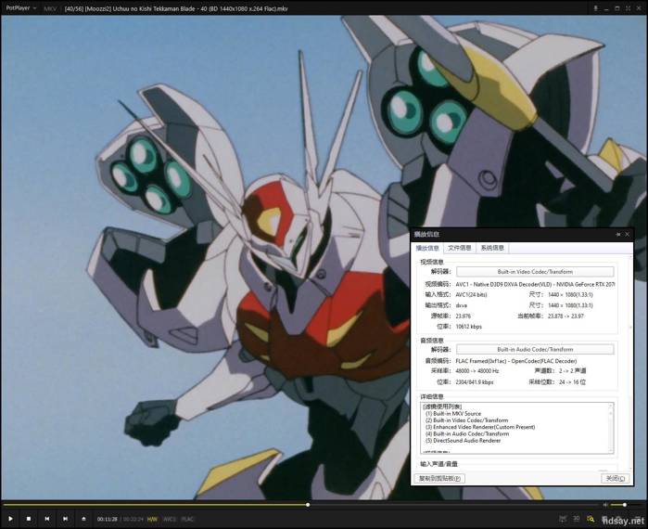This screenshot has width=648, height=529.
Task: Select 'Enhanced Video Renderer(Custom Present)' row
Action: (480, 427)
